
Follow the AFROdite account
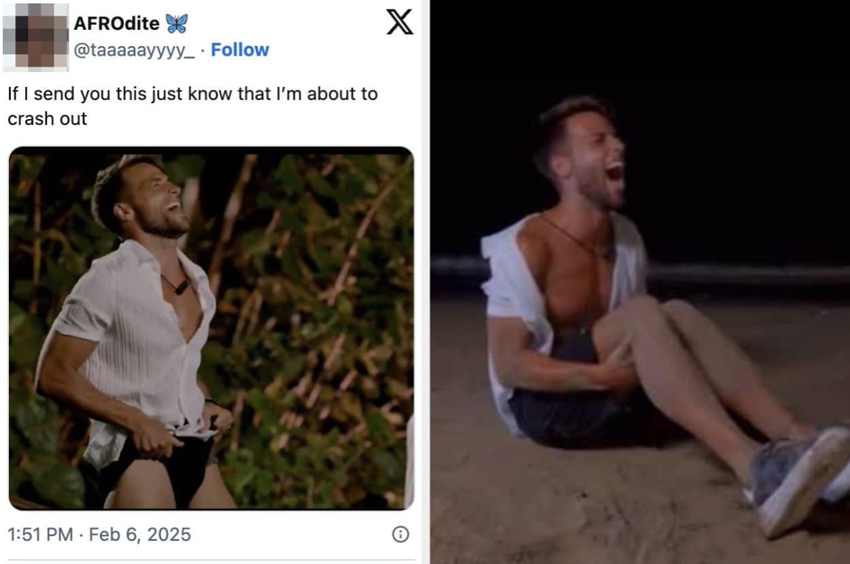240,50
